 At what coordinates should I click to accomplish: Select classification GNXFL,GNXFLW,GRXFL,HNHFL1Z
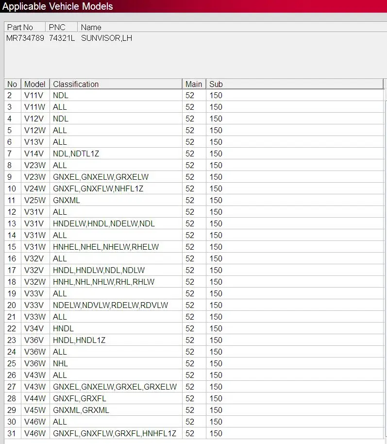click(115, 433)
